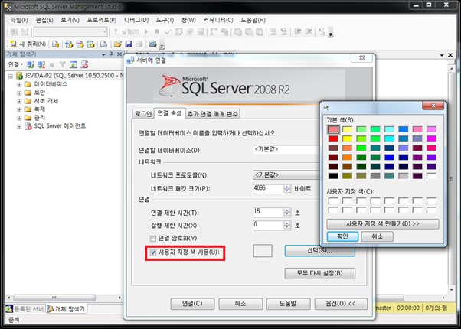Select the 연결 속성 tab
The width and height of the screenshot is (461, 329).
click(x=169, y=113)
